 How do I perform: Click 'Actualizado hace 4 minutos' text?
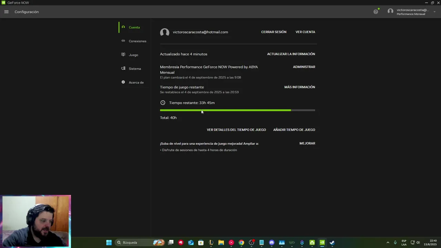(x=184, y=54)
